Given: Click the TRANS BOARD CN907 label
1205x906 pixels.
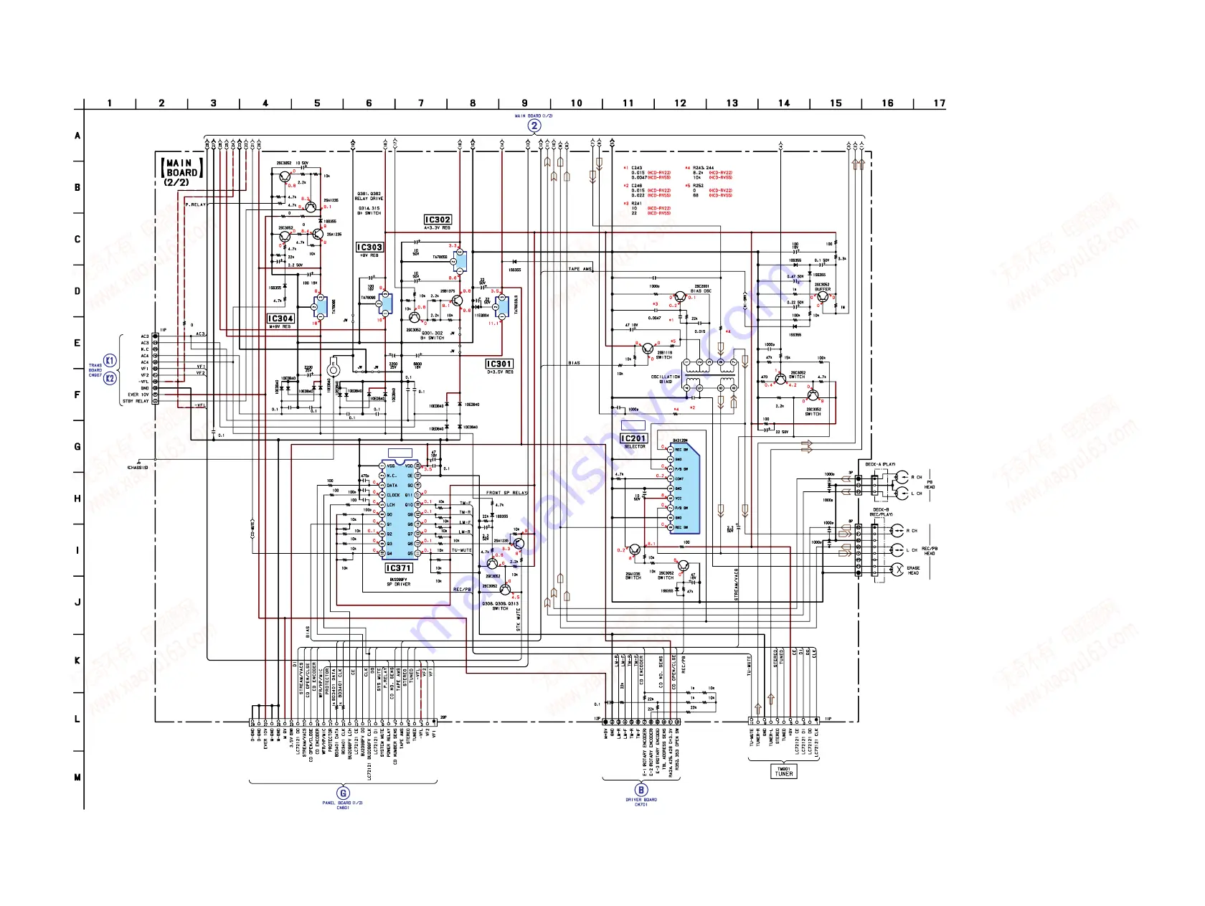Looking at the screenshot, I should [x=95, y=370].
